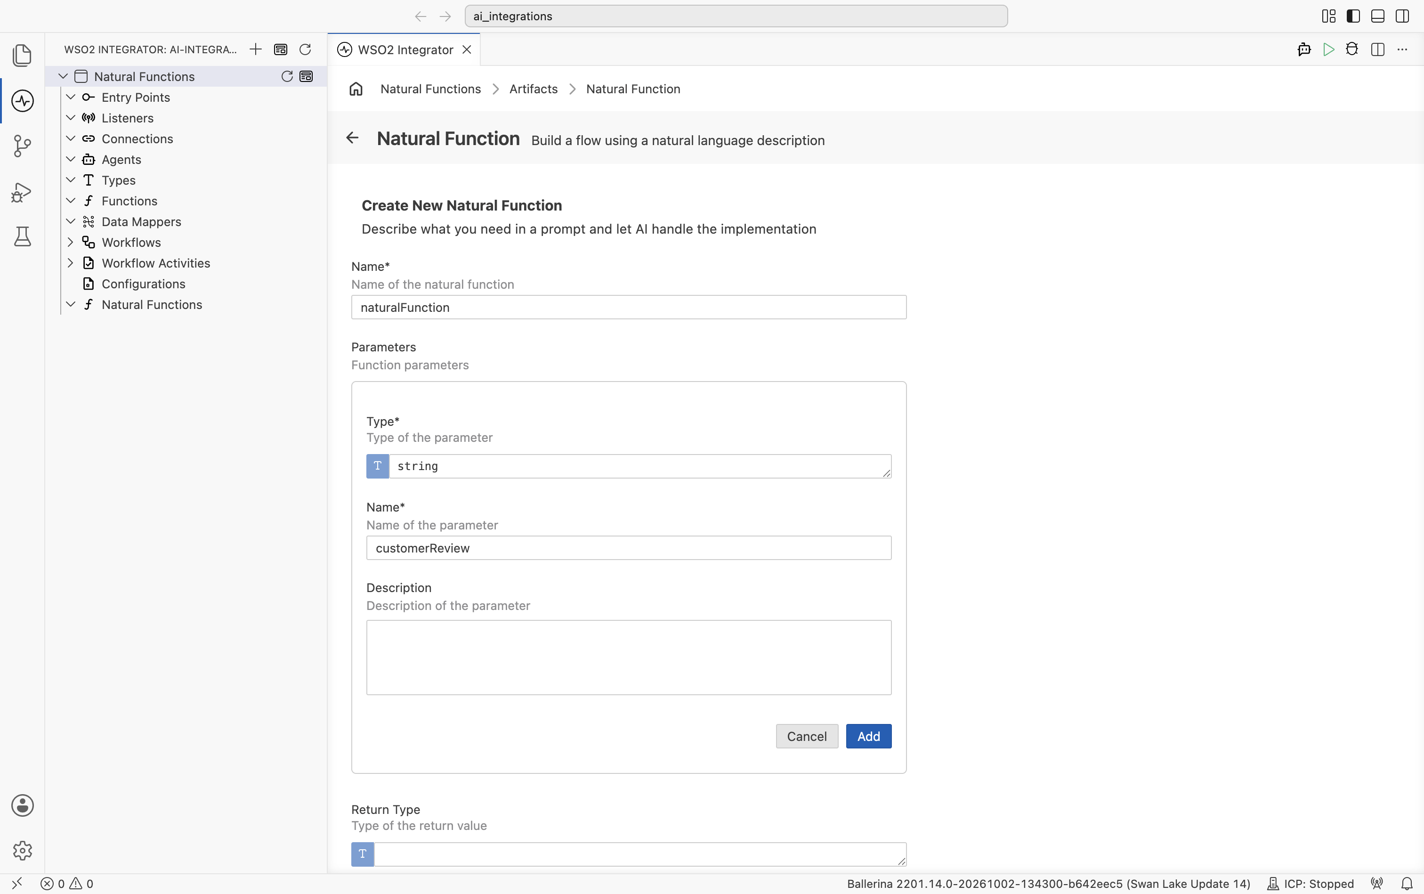The height and width of the screenshot is (894, 1424).
Task: Click the T icon beside Return Type field
Action: point(362,854)
